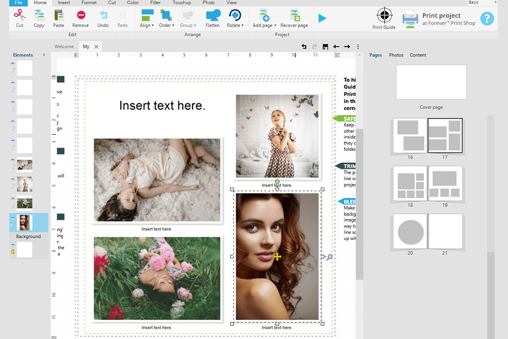The width and height of the screenshot is (508, 339).
Task: Select the Pages panel tab
Action: pos(376,55)
